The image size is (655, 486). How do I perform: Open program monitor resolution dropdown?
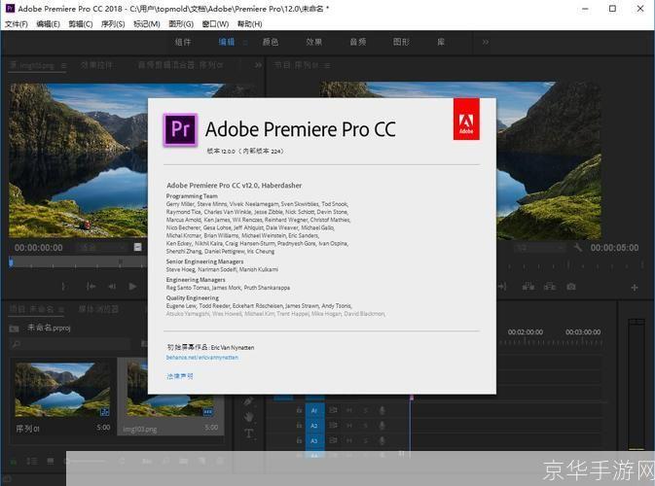540,248
